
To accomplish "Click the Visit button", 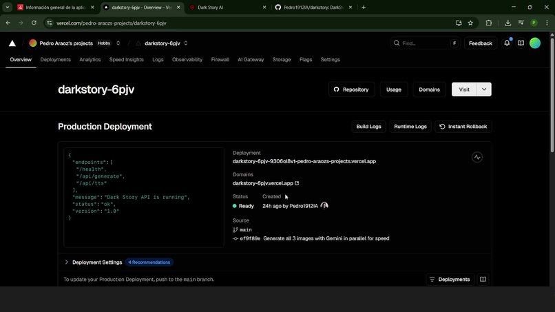I will click(x=464, y=90).
